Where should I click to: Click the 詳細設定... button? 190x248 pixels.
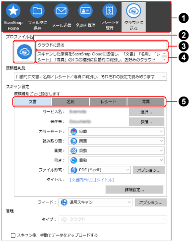pyautogui.click(x=134, y=190)
